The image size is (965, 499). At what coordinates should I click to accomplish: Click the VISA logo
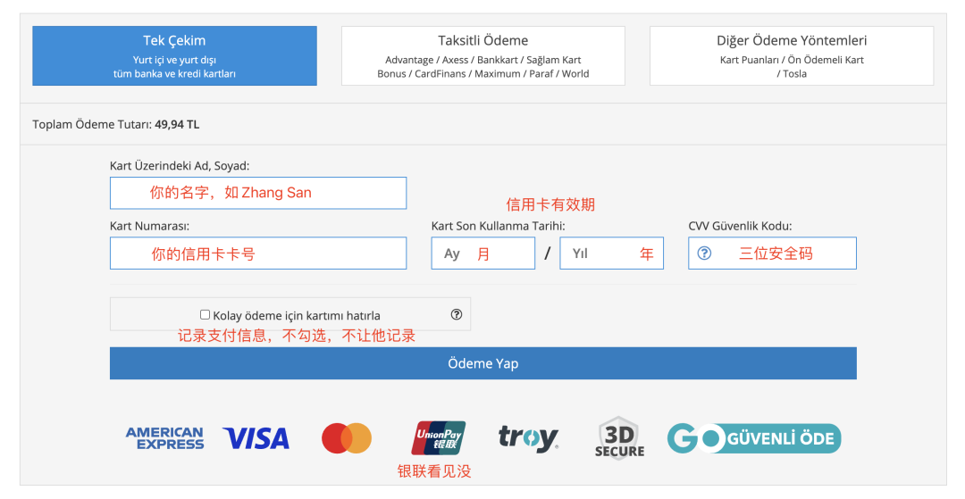click(256, 439)
